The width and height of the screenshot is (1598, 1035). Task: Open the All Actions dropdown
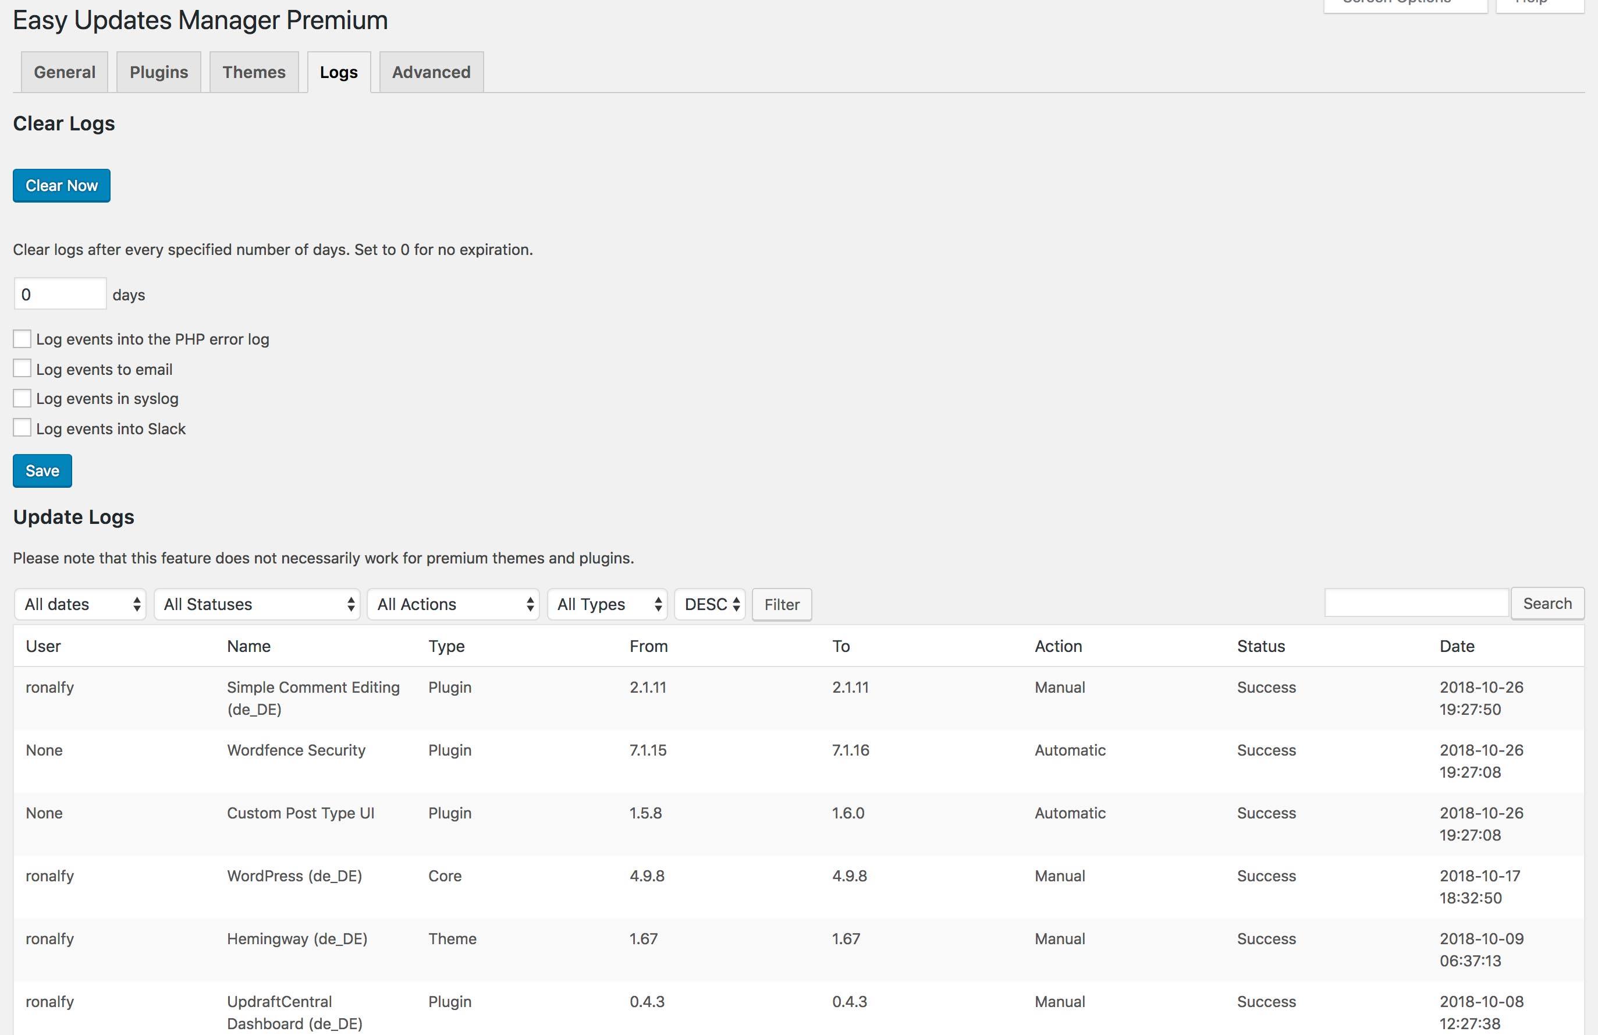coord(454,604)
